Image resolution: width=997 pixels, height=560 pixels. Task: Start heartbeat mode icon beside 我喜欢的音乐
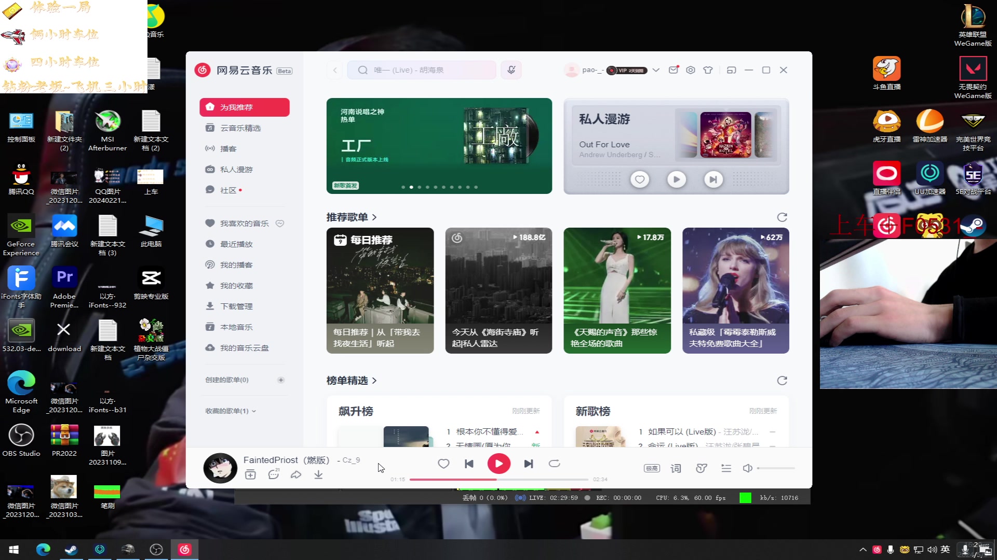click(x=280, y=223)
